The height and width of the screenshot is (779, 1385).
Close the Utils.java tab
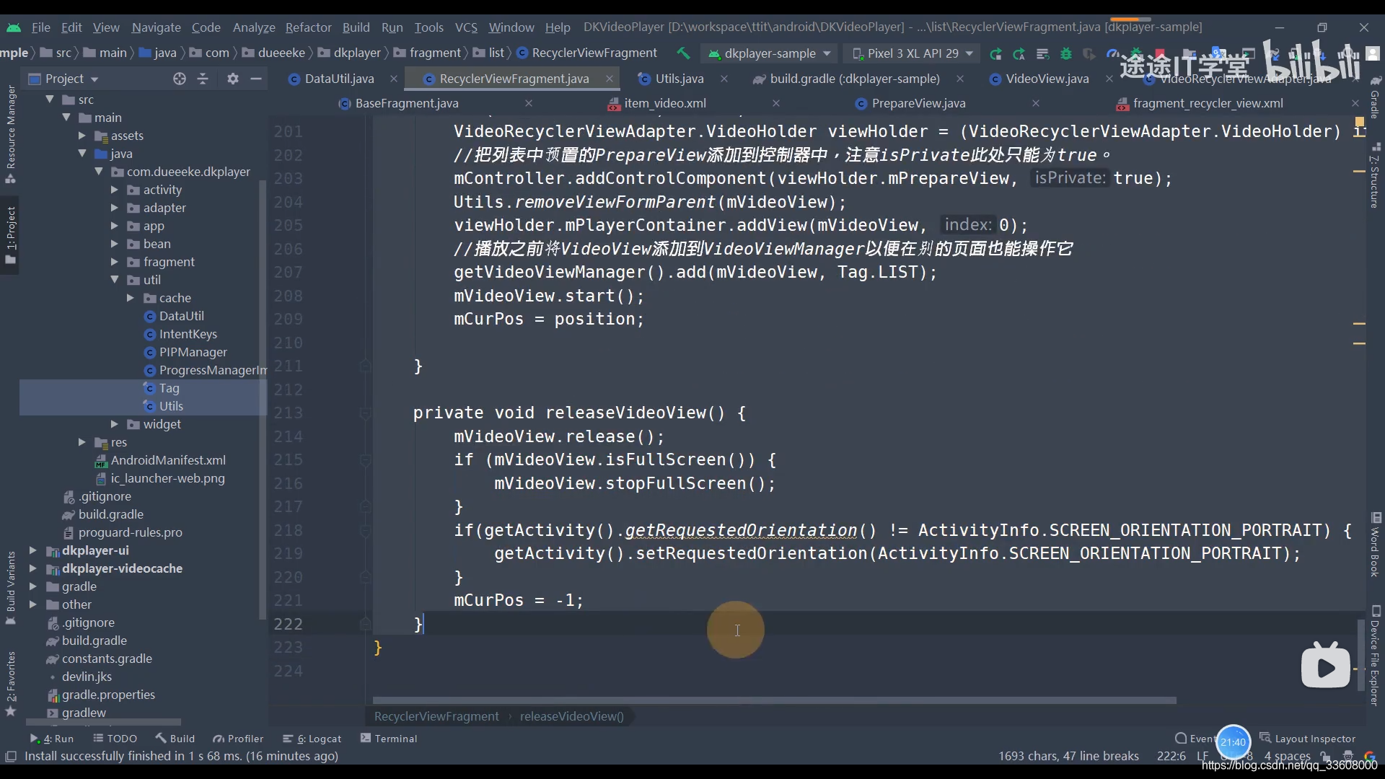click(x=724, y=79)
